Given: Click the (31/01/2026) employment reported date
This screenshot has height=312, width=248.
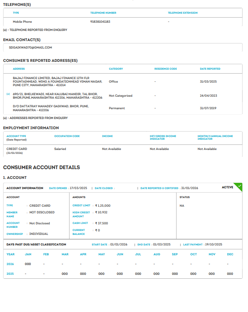Looking at the screenshot, I should coord(14,153).
